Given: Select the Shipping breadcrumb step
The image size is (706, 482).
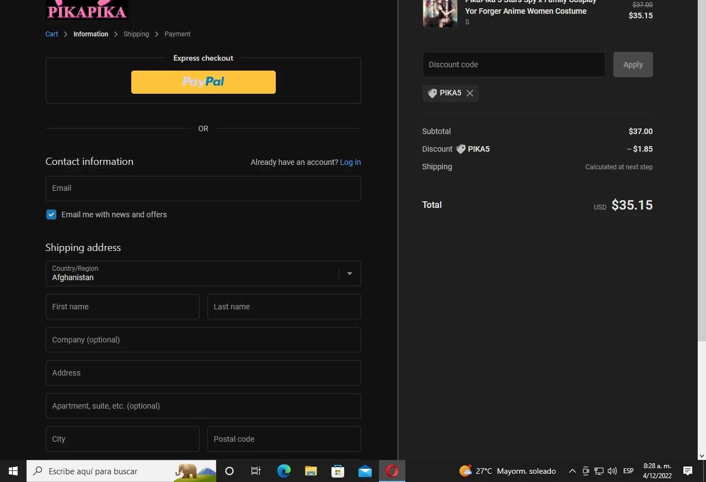Looking at the screenshot, I should [136, 34].
